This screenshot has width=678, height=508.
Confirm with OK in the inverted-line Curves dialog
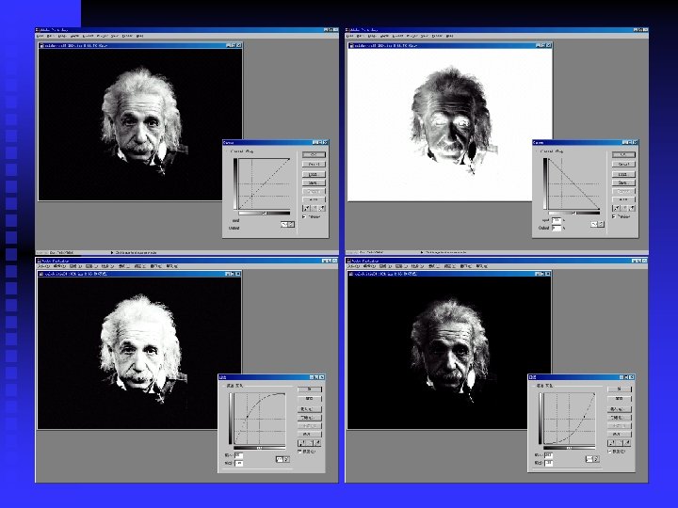point(623,154)
